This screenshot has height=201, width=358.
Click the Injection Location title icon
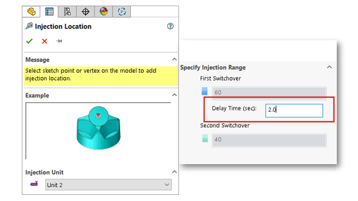click(x=29, y=26)
